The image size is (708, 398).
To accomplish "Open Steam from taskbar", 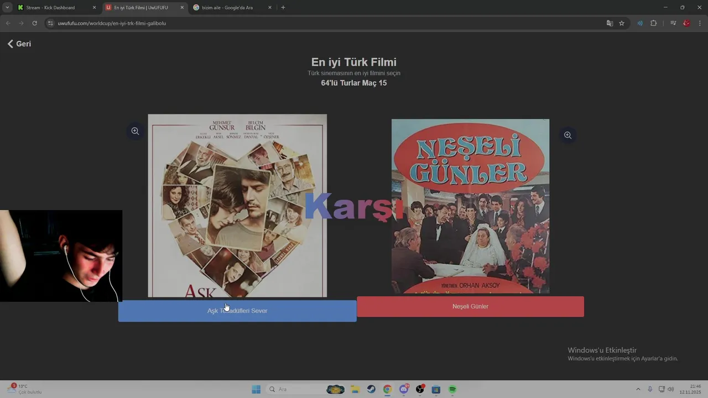I will tap(371, 389).
